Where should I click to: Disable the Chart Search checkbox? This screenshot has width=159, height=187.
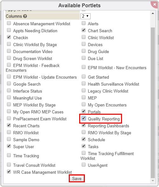pos(84,30)
